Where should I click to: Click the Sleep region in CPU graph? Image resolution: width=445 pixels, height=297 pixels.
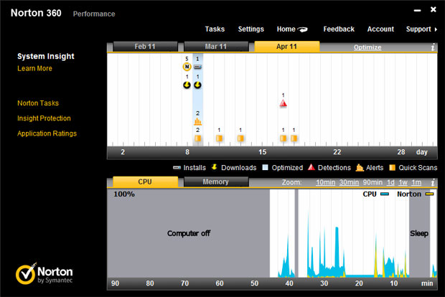tap(419, 233)
